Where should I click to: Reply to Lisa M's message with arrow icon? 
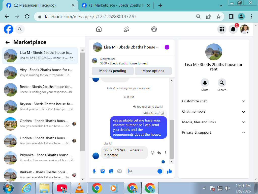[159, 153]
